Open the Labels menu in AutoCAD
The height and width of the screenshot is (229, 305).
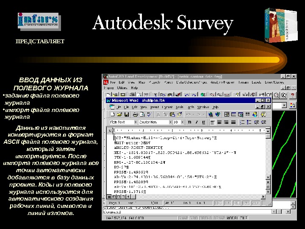[x=256, y=82]
